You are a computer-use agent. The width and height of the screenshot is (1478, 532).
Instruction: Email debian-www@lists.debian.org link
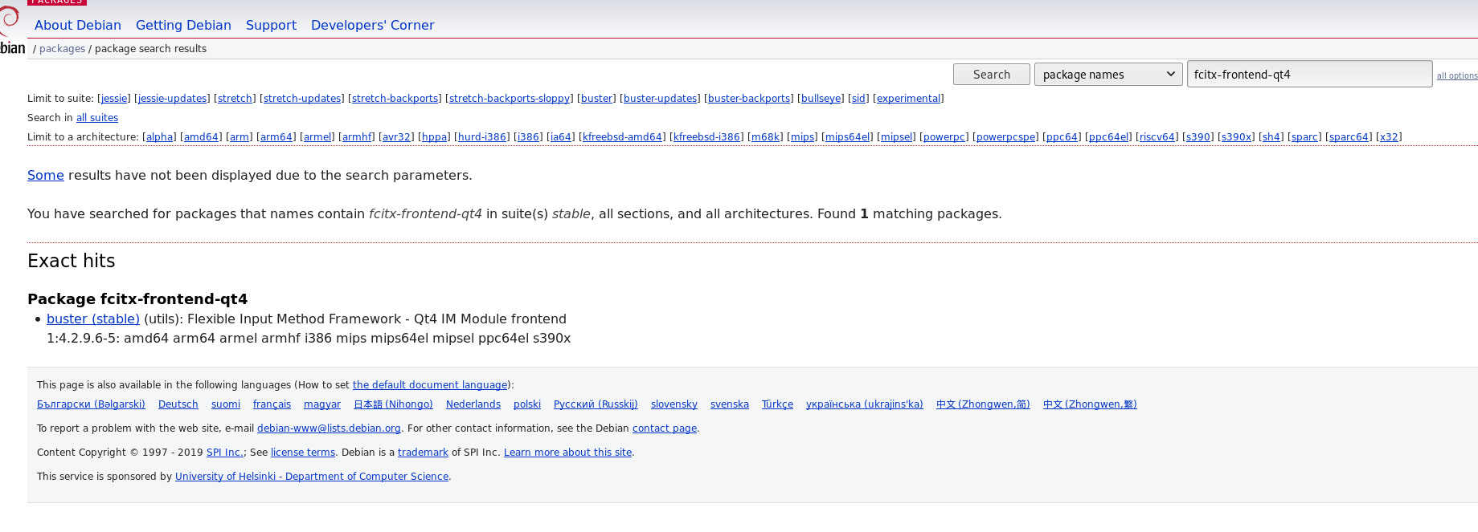329,428
